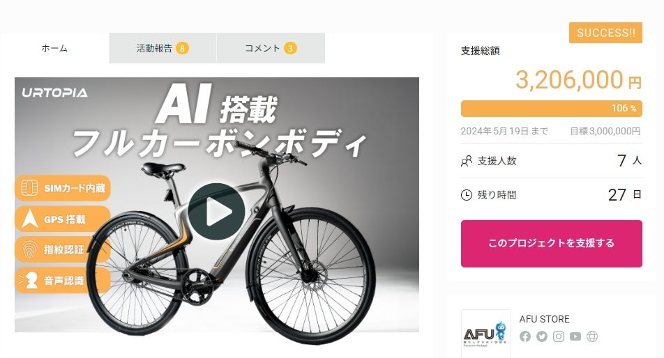The height and width of the screenshot is (358, 664).
Task: Switch to the ホーム tab
Action: 54,48
